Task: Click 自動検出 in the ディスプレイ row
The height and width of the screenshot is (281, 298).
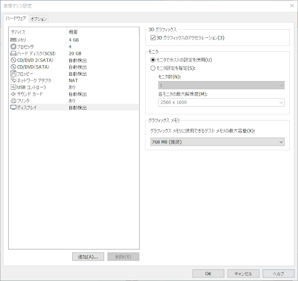Action: (x=78, y=107)
